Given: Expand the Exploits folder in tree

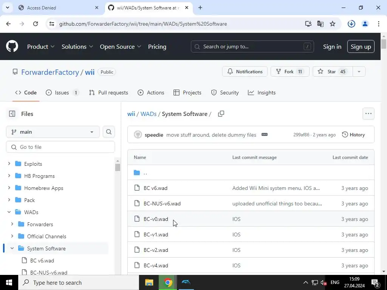Looking at the screenshot, I should 9,164.
